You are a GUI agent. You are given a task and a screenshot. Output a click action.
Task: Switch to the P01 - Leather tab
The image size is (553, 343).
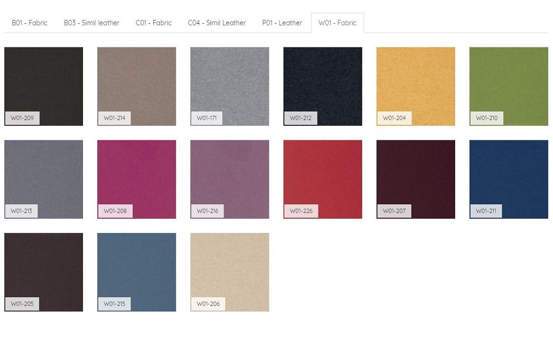coord(282,23)
